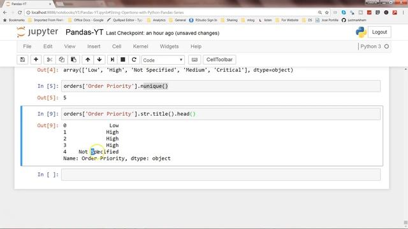
Task: Click 'Name: Order Priority, dtype: object' line
Action: 117,158
